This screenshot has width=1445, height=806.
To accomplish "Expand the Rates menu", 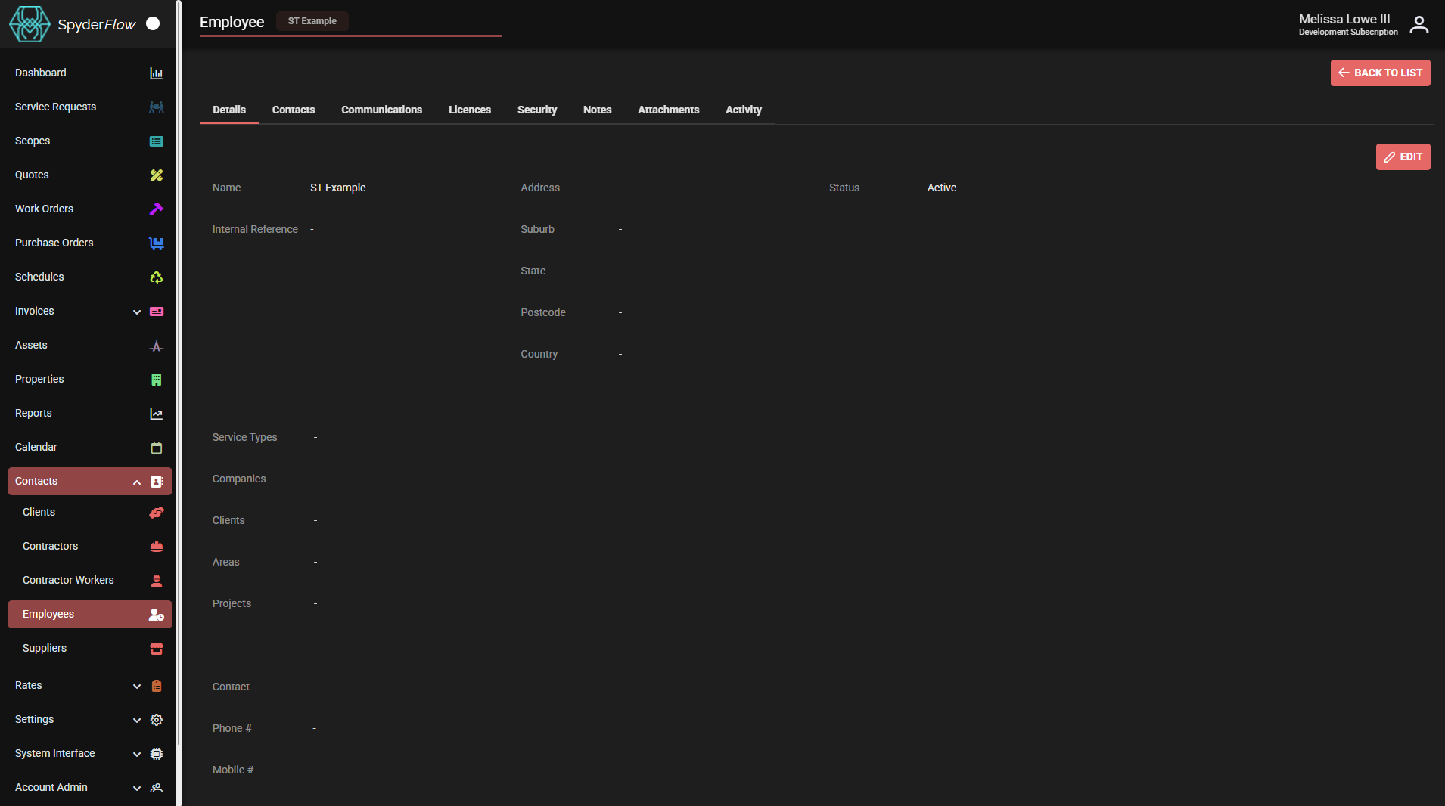I will (137, 686).
